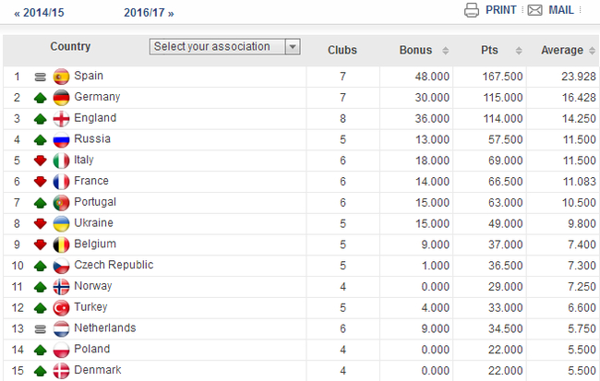Click the Turkey flag icon

pyautogui.click(x=62, y=307)
